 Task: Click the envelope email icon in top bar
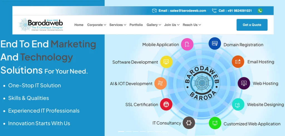point(154,11)
